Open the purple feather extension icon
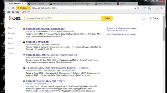 [x=145, y=8]
